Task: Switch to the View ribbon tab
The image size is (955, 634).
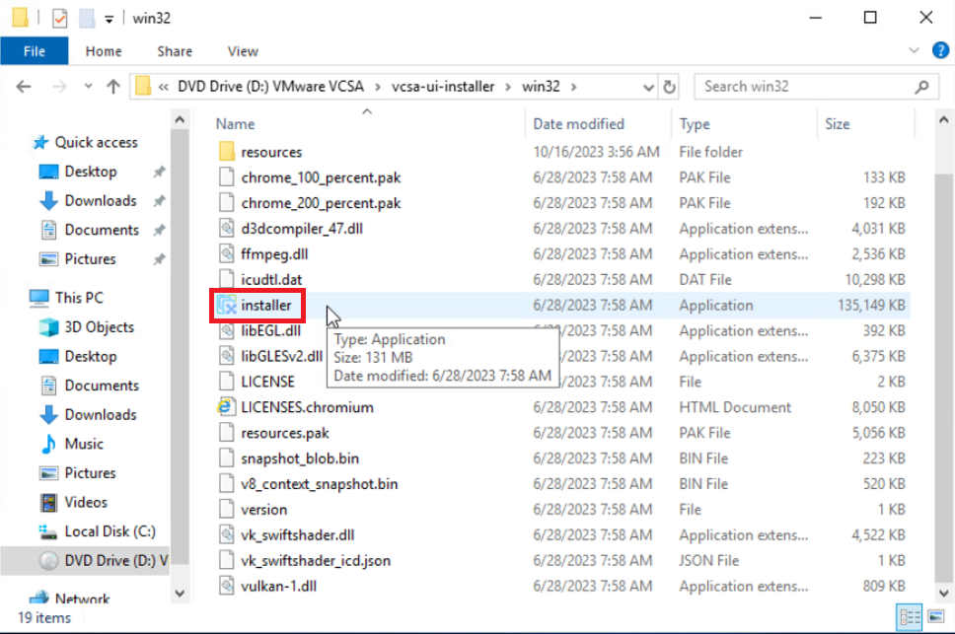Action: coord(243,51)
